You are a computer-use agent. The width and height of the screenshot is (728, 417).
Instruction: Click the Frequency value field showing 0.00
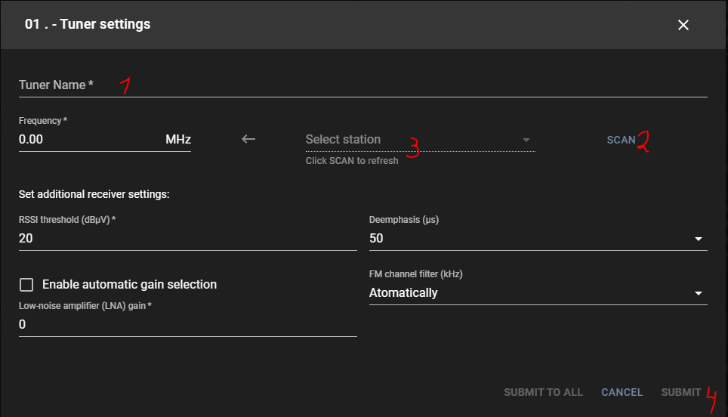[87, 140]
